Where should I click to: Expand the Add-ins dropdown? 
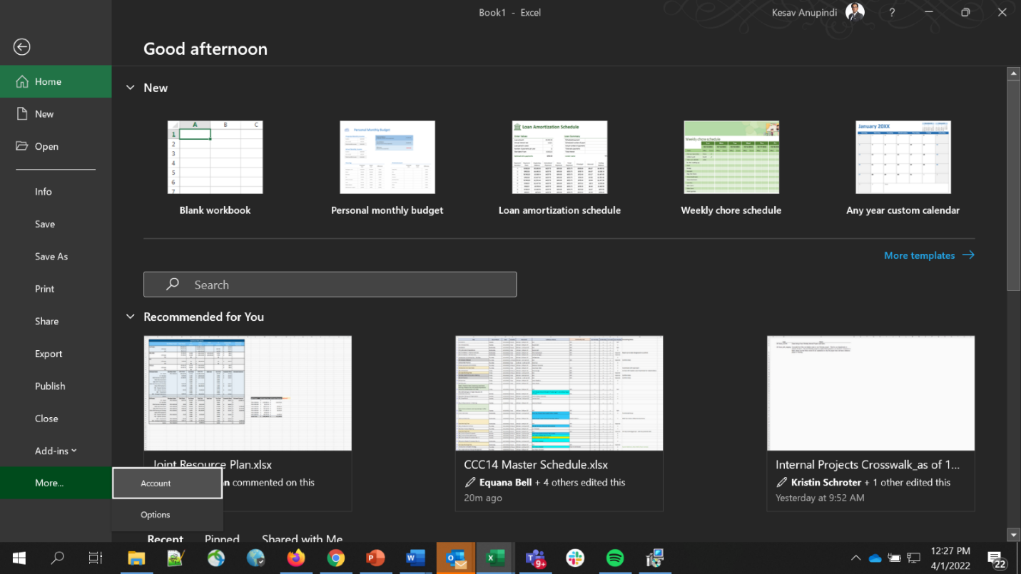[56, 451]
